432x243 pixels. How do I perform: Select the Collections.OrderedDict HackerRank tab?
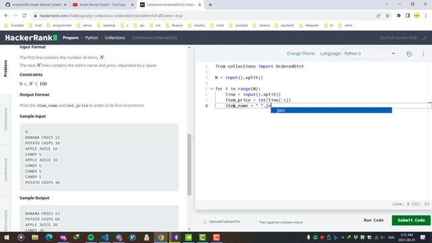point(170,5)
